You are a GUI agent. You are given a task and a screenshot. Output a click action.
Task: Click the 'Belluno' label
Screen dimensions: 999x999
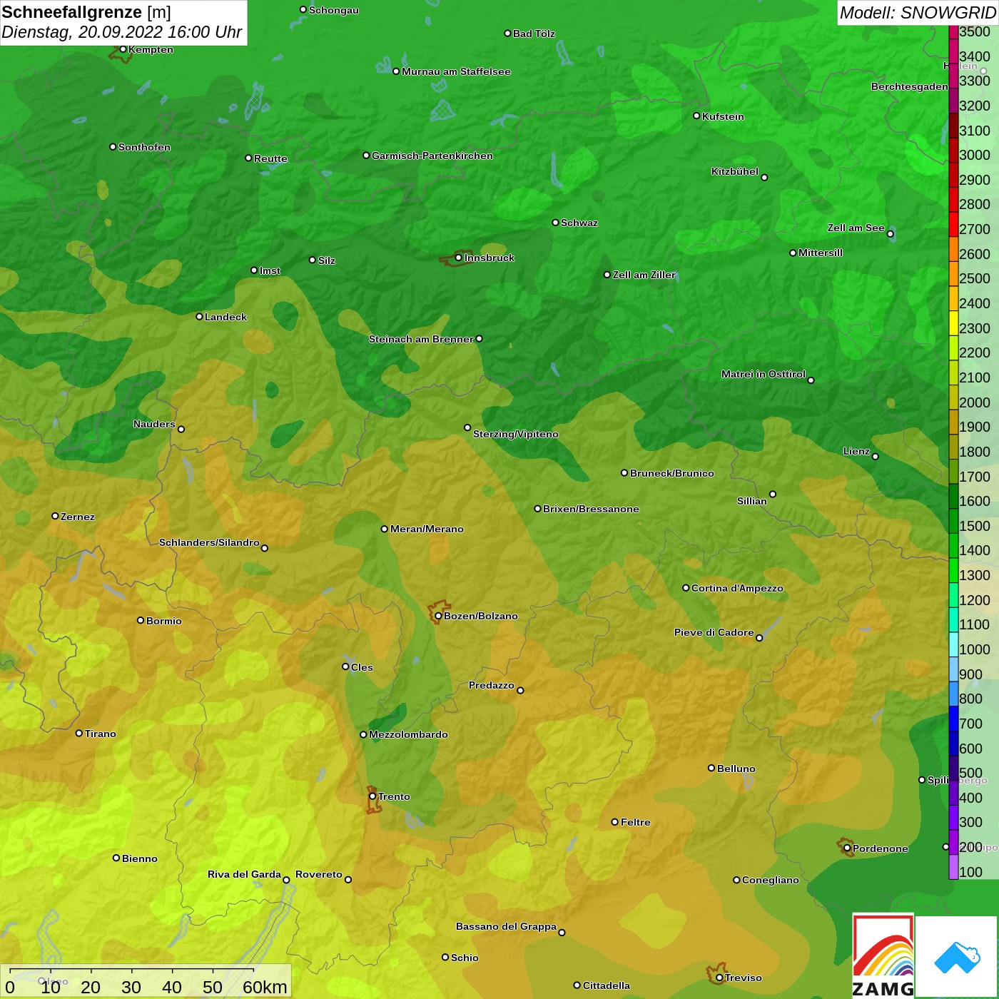(x=736, y=769)
